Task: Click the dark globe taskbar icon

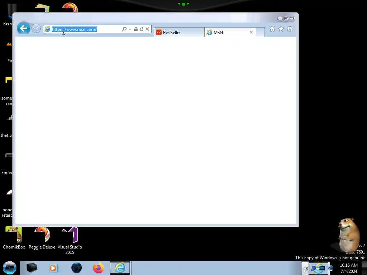Action: [x=76, y=268]
